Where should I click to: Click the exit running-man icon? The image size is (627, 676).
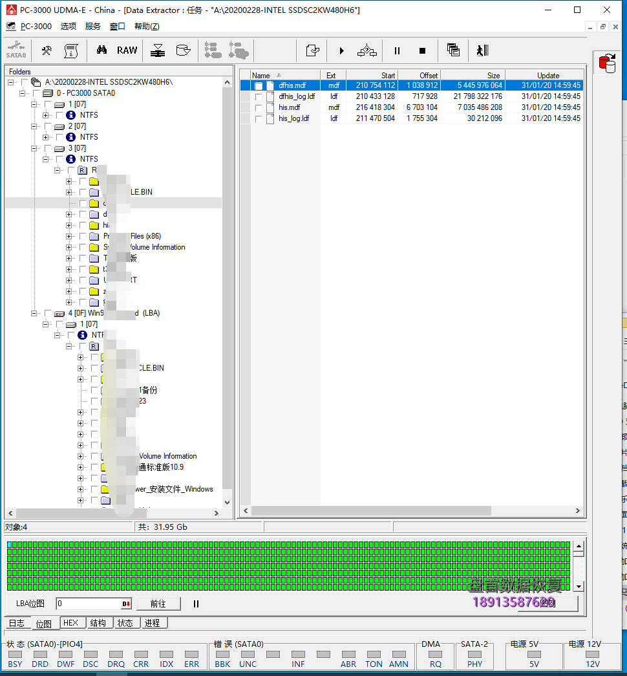483,50
